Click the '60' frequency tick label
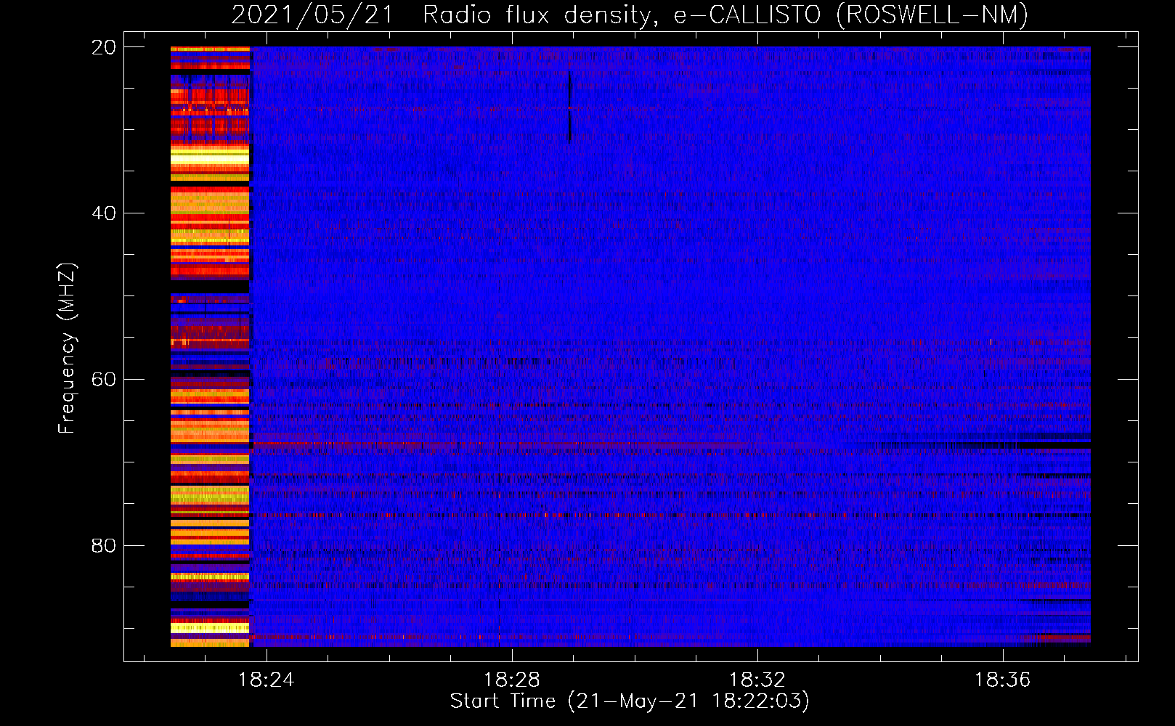This screenshot has width=1175, height=726. 103,380
